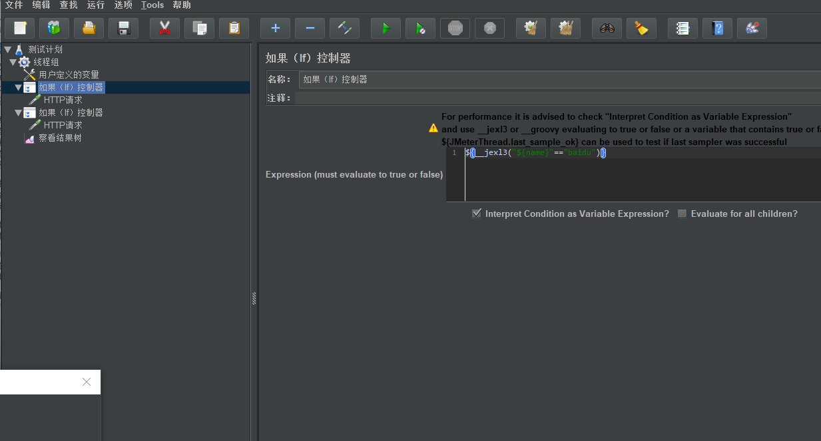Start the test with green play icon

point(386,28)
